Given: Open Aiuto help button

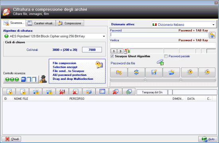Looking at the screenshot, I should click(208, 139).
